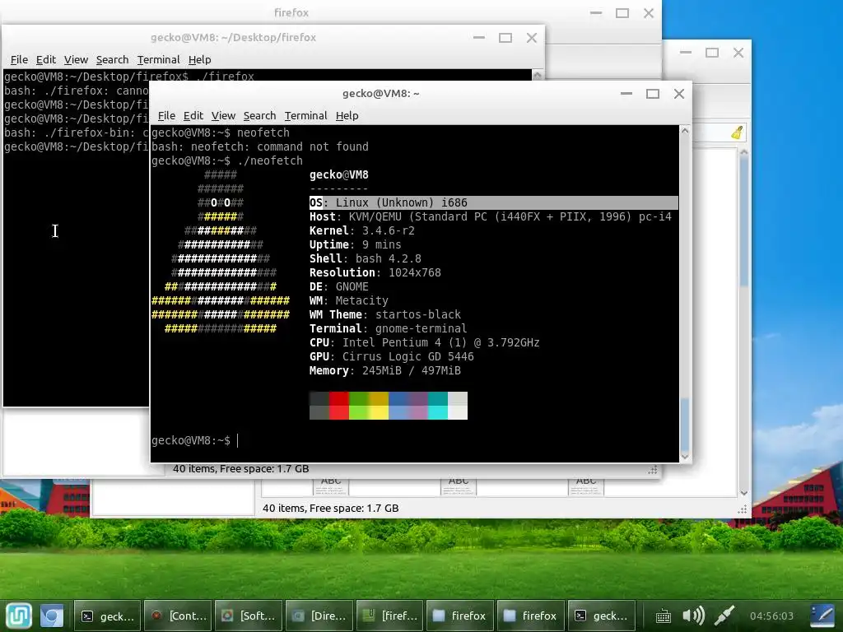
Task: Minimize the firefox file manager window
Action: click(596, 13)
